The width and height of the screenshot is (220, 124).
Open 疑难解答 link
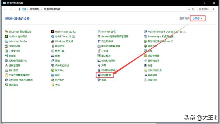point(152,75)
